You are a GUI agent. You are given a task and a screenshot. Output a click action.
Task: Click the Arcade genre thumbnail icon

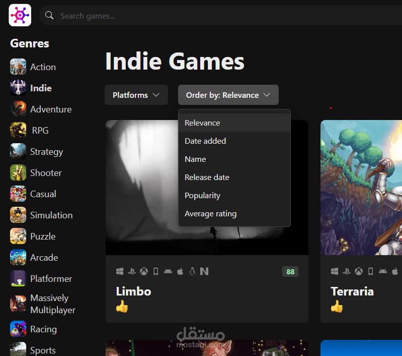point(18,258)
